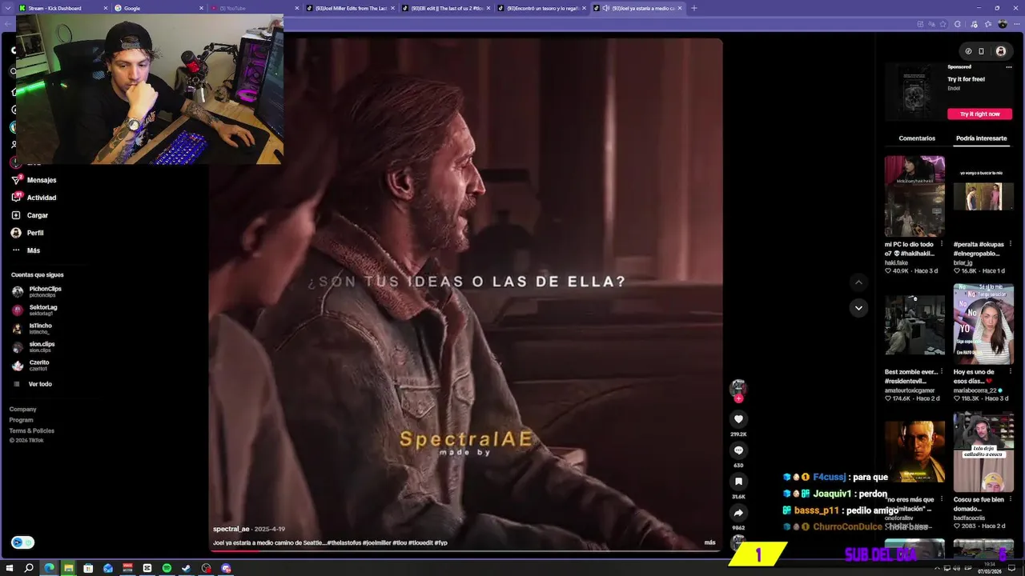Viewport: 1025px width, 576px height.
Task: Expand the Company footer section
Action: tap(22, 410)
